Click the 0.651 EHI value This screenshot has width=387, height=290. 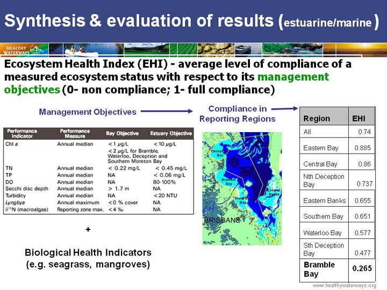363,216
